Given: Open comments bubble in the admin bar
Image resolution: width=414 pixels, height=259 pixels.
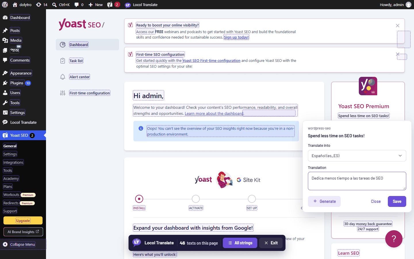Looking at the screenshot, I should tap(79, 5).
